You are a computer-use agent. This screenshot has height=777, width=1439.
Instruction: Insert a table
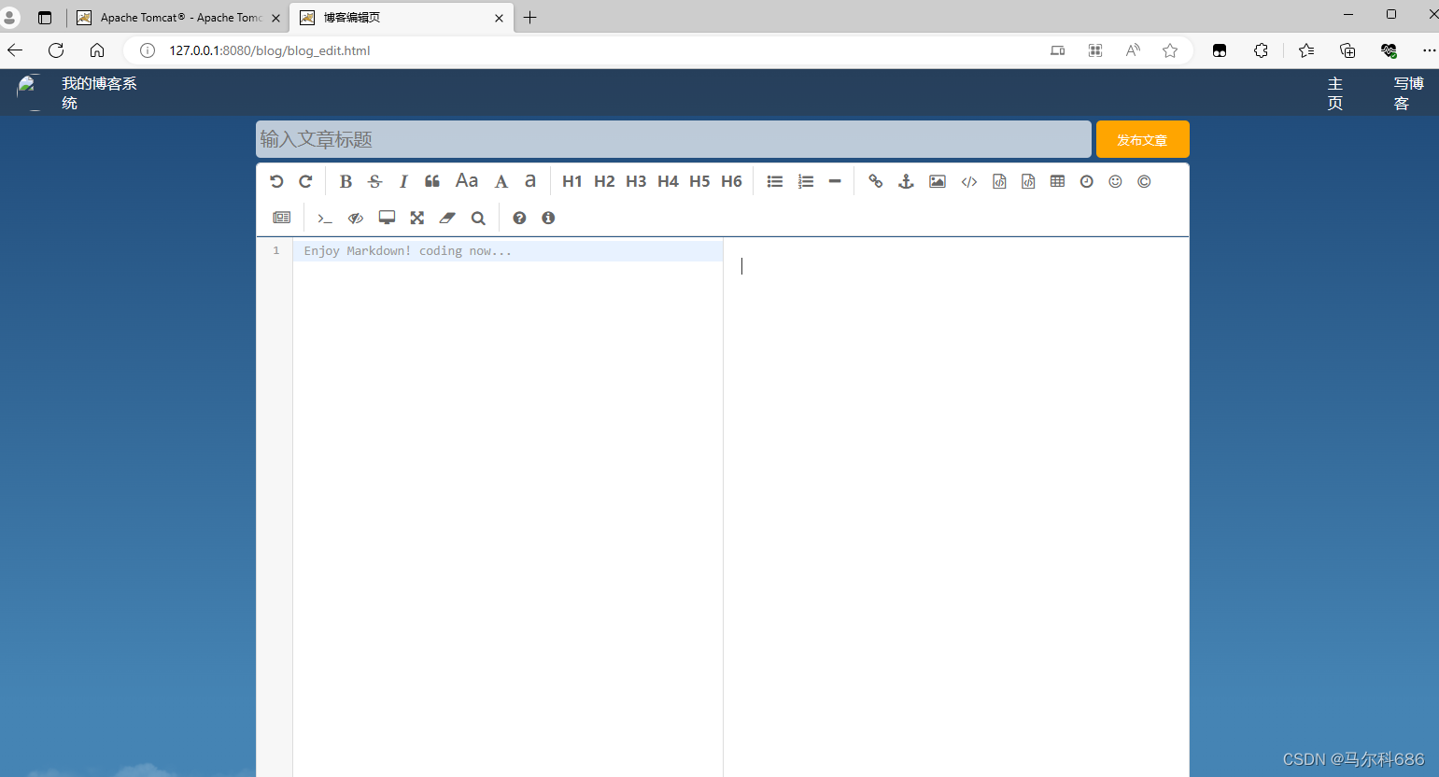1057,181
